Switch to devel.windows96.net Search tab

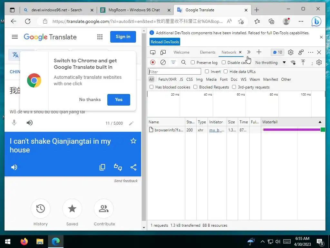click(x=57, y=10)
